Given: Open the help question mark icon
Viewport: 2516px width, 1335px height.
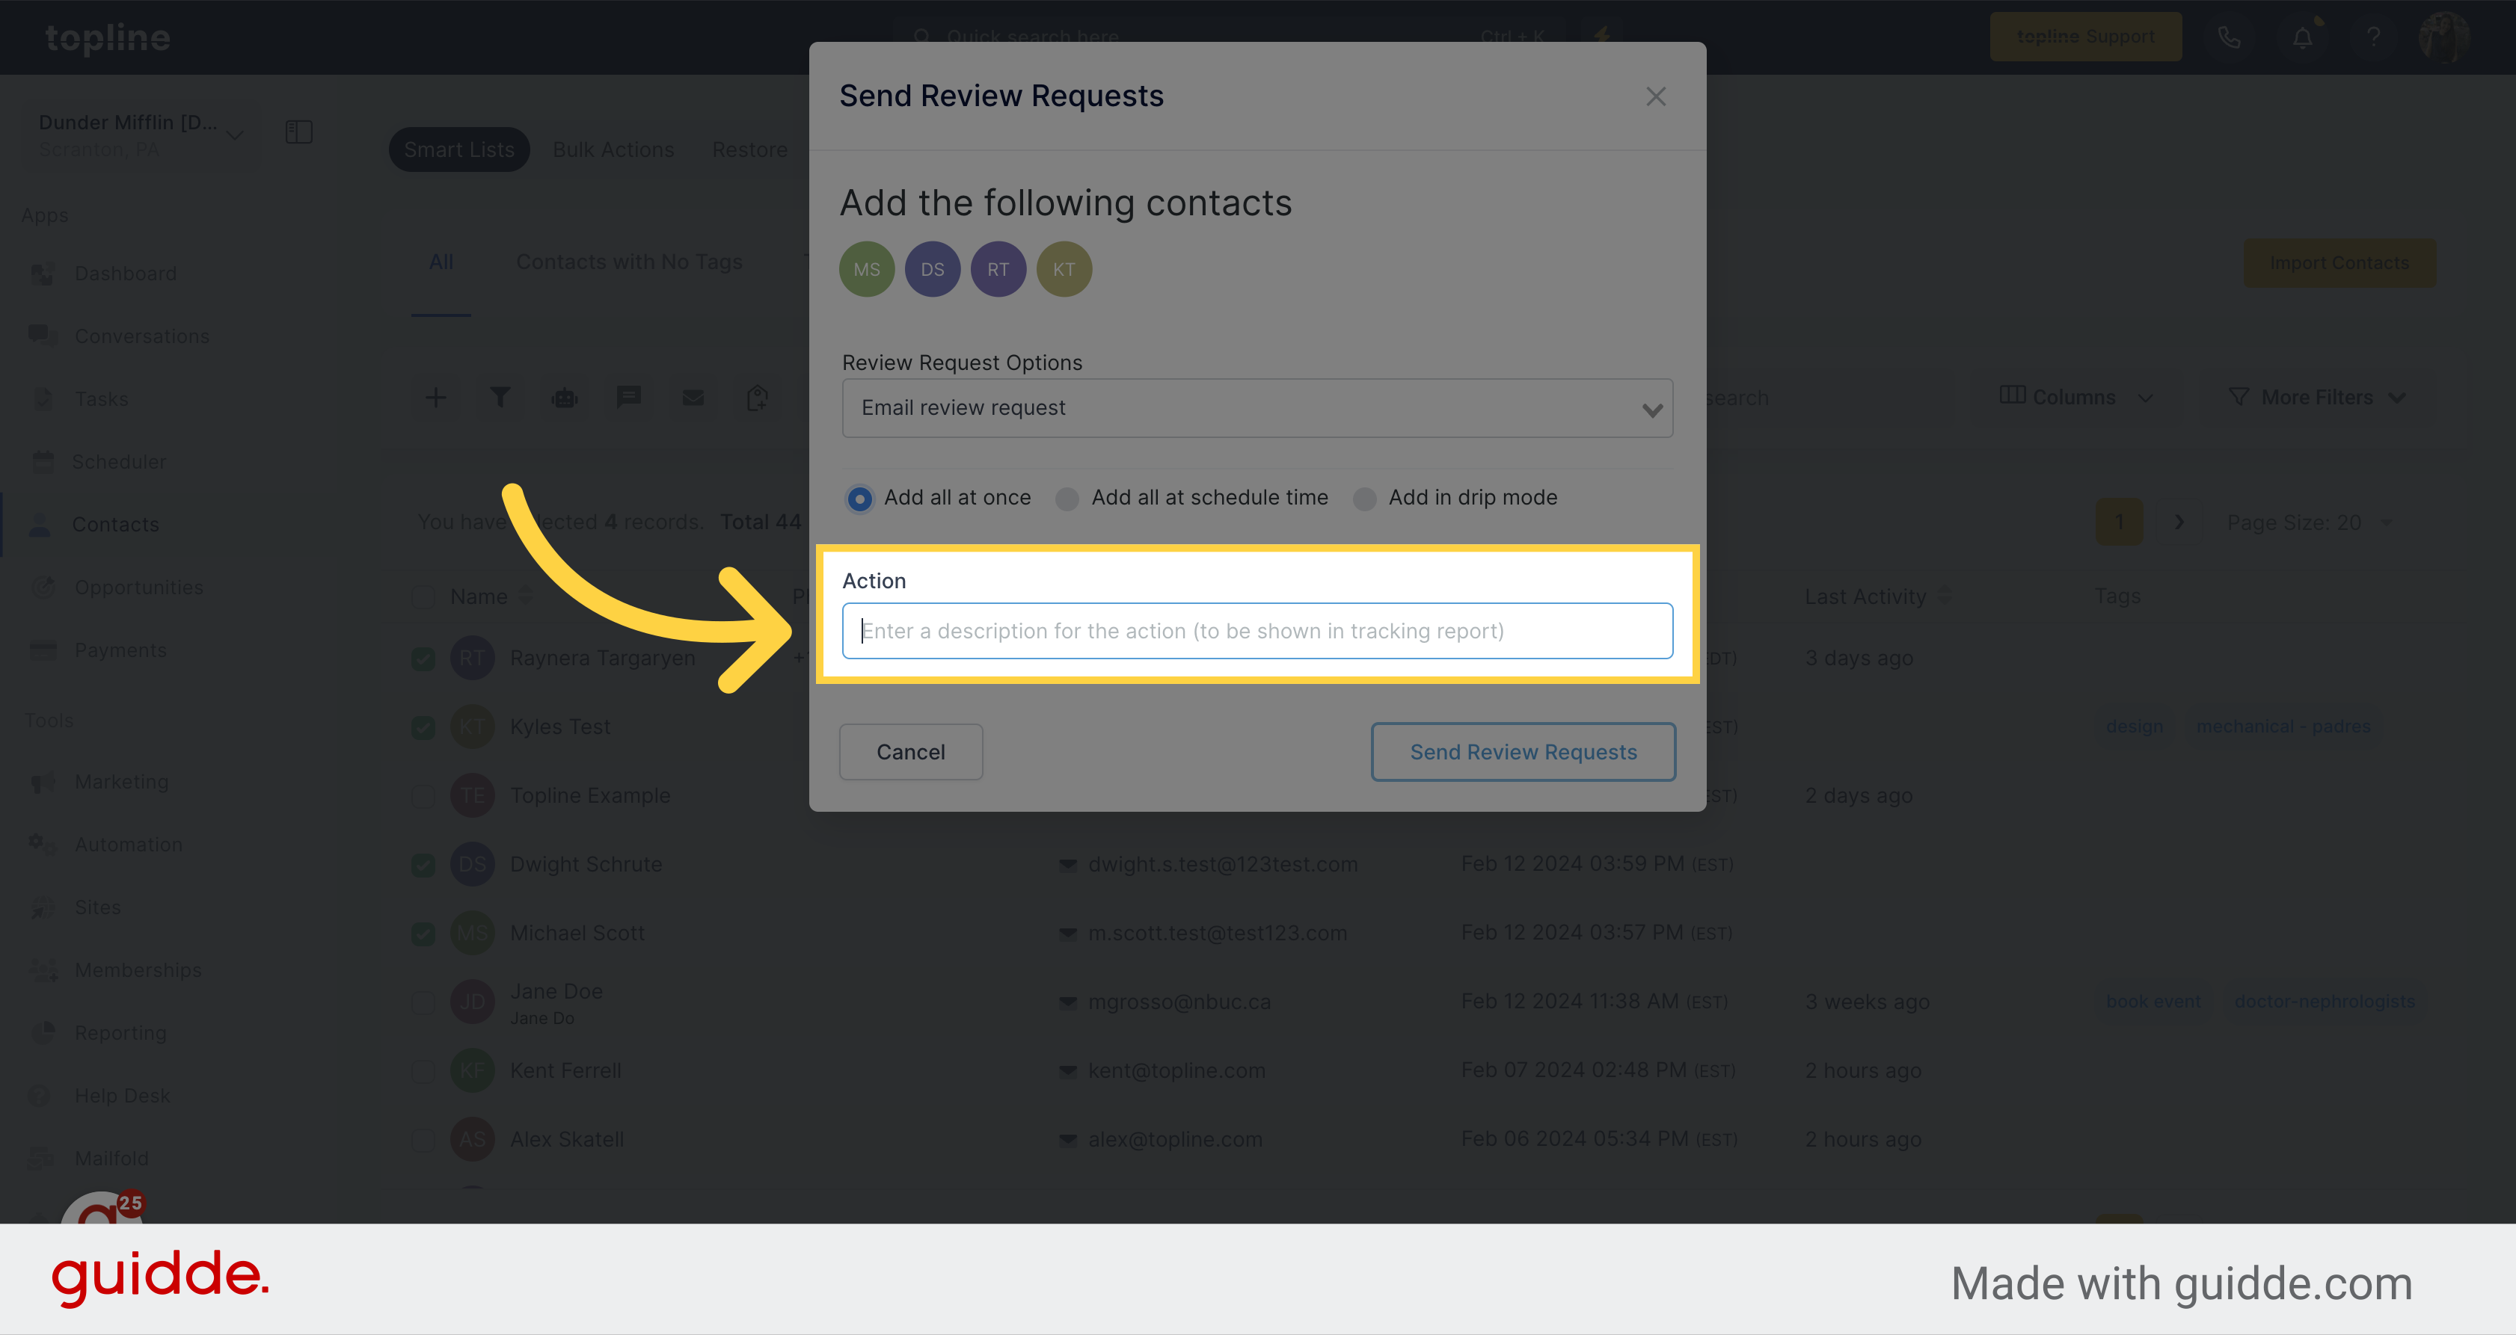Looking at the screenshot, I should (x=2373, y=37).
